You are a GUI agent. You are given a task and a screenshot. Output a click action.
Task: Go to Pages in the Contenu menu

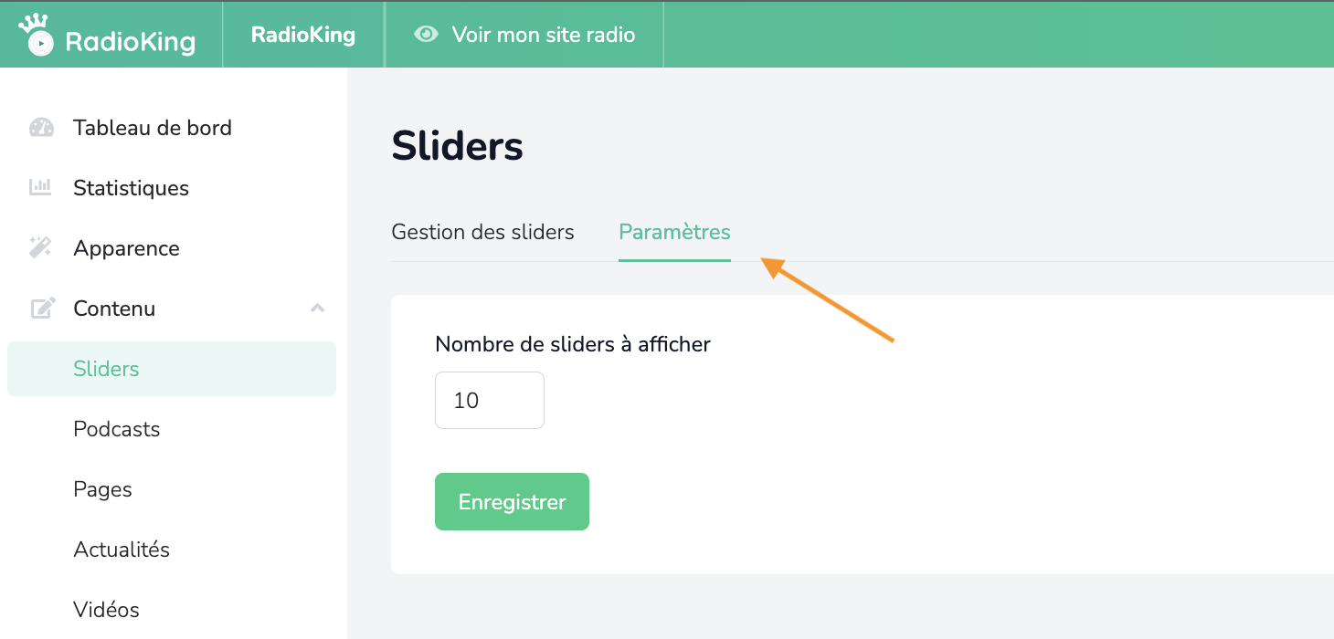coord(102,489)
